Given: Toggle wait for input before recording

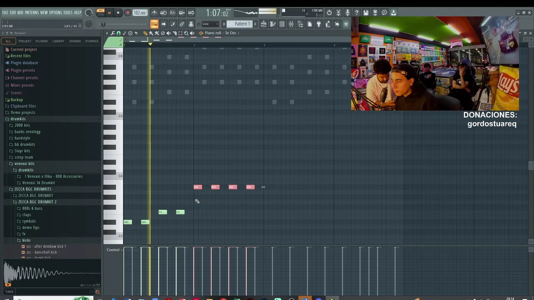Looking at the screenshot, I should pos(164,12).
